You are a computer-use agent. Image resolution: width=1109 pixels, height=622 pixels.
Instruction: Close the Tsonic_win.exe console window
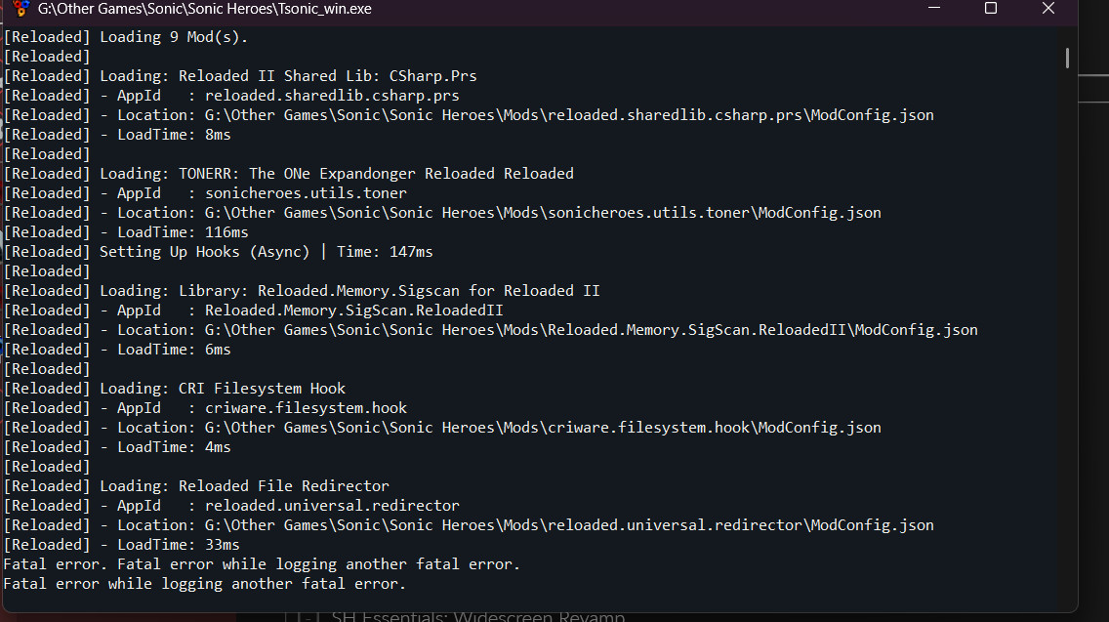(1047, 9)
